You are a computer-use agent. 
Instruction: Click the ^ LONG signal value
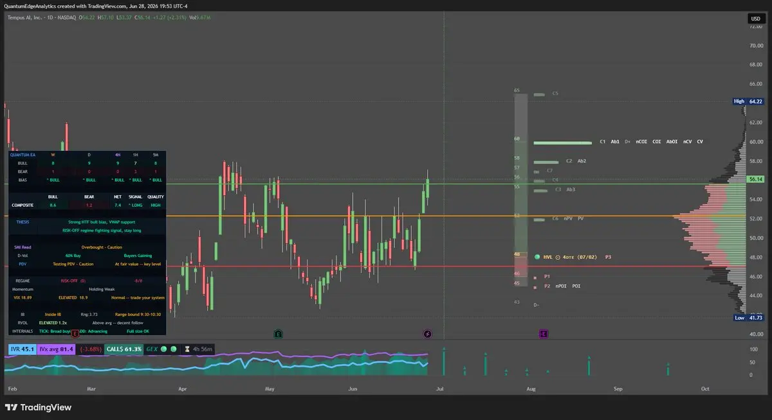pyautogui.click(x=135, y=206)
